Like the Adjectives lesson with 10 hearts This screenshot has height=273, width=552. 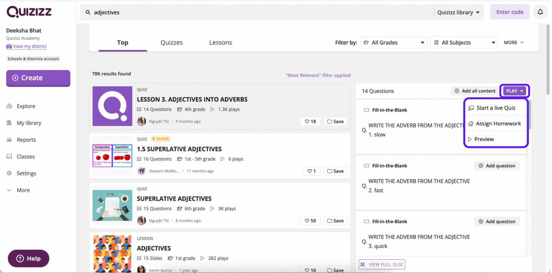(x=310, y=270)
